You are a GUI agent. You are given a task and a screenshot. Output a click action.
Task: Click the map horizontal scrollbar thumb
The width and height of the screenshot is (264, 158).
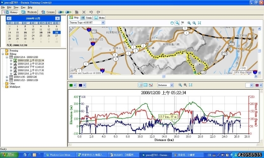pos(163,77)
